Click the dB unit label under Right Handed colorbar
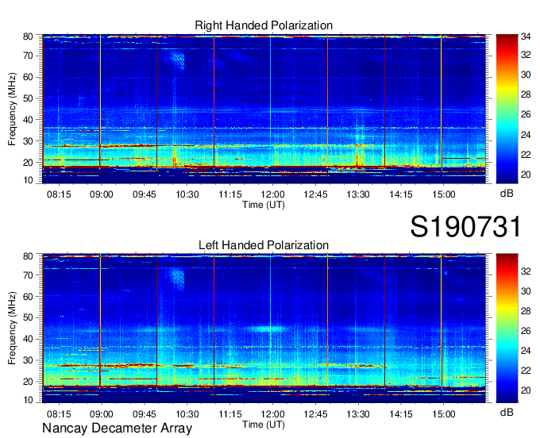Image resolution: width=540 pixels, height=438 pixels. pos(507,194)
